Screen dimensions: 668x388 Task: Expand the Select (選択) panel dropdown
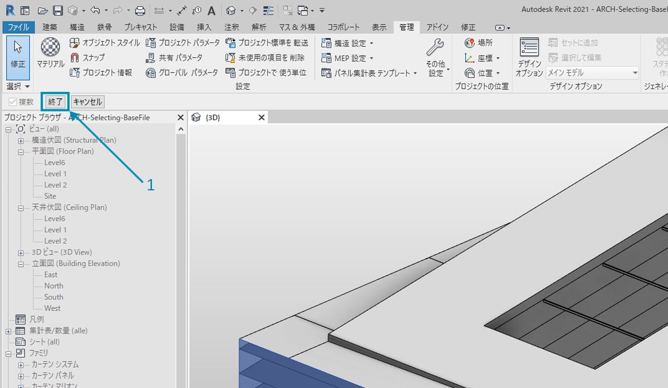coord(18,86)
